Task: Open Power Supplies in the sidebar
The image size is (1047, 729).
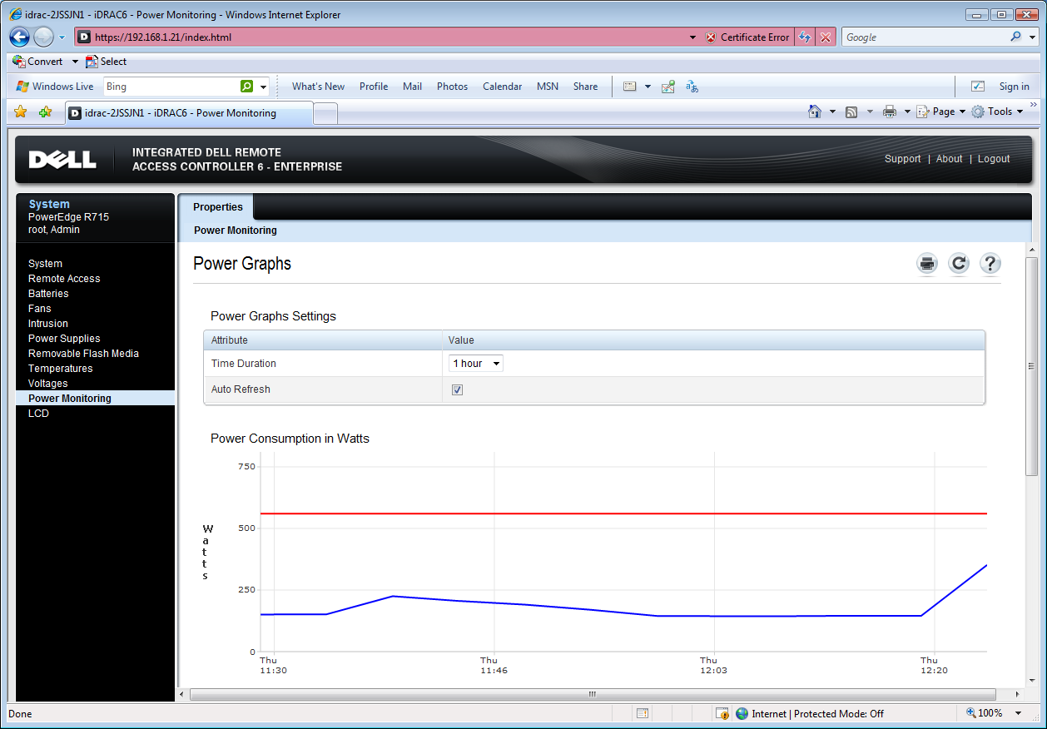Action: tap(64, 339)
